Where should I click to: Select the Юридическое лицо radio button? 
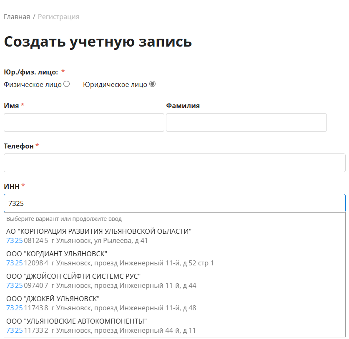tap(153, 84)
